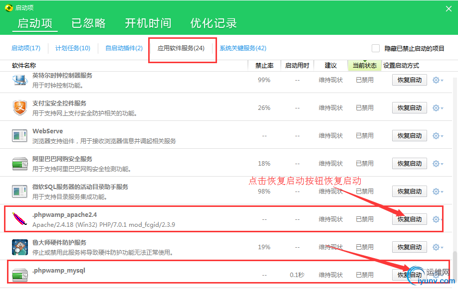Select the .phpwamp_mysql name text
The width and height of the screenshot is (458, 289).
click(x=59, y=271)
